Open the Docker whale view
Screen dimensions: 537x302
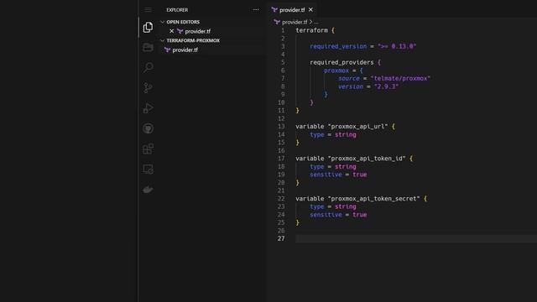(x=148, y=190)
